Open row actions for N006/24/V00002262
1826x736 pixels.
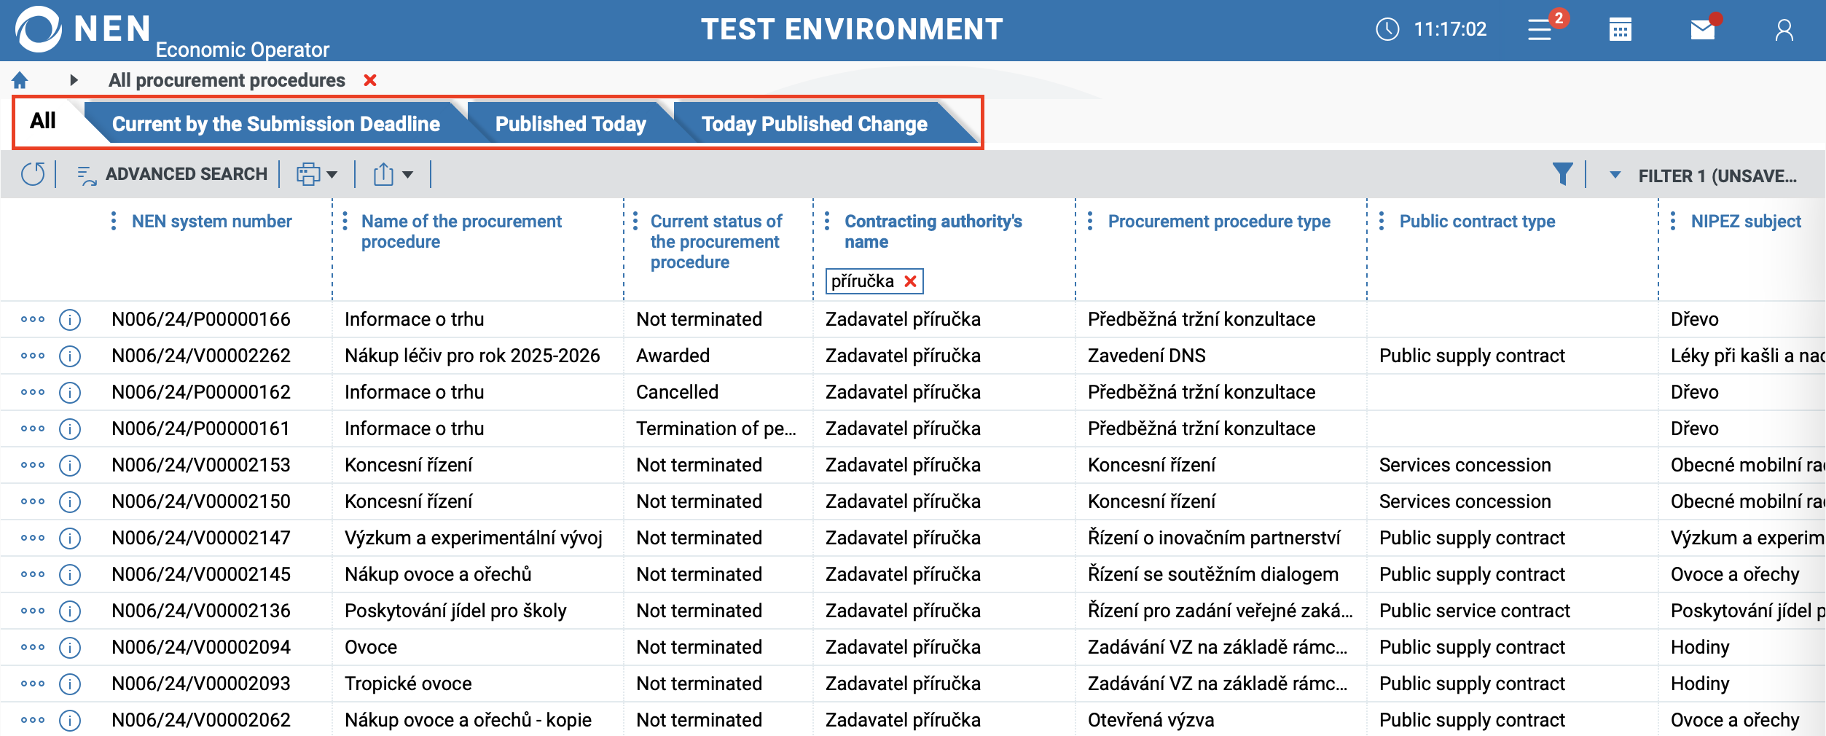coord(33,356)
